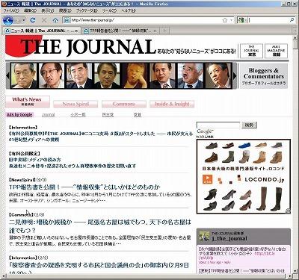Click the horizontal scrollbar right arrow
Screen dimensions: 299x280
[290, 276]
